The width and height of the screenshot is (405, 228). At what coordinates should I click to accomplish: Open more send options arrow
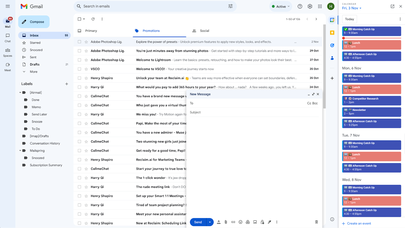click(210, 222)
